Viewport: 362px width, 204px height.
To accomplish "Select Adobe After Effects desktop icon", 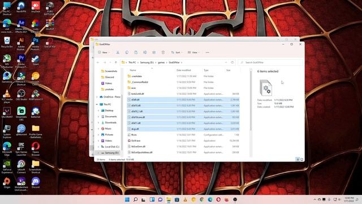I will pyautogui.click(x=21, y=26).
